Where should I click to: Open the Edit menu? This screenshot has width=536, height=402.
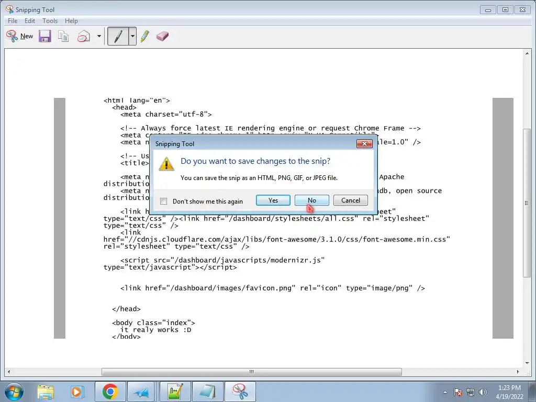pos(30,21)
